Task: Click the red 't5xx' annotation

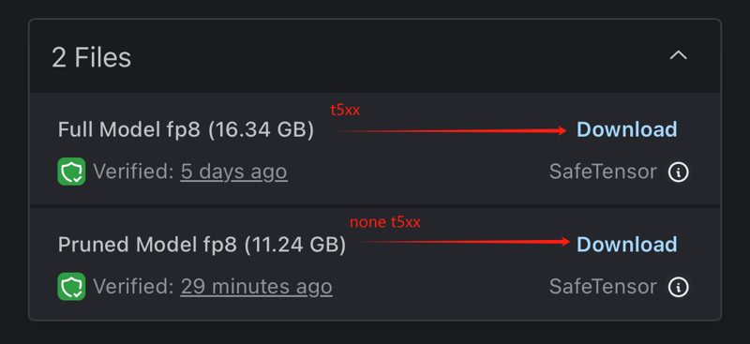Action: (x=345, y=111)
